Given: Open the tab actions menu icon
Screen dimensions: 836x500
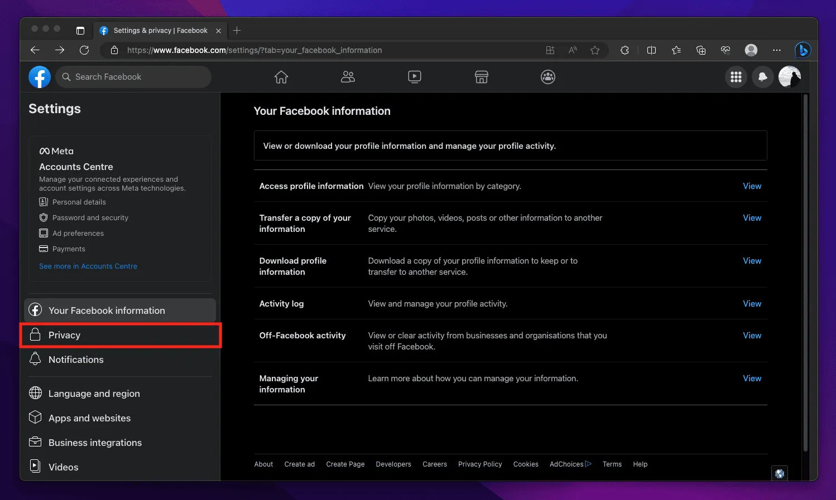Looking at the screenshot, I should tap(80, 31).
